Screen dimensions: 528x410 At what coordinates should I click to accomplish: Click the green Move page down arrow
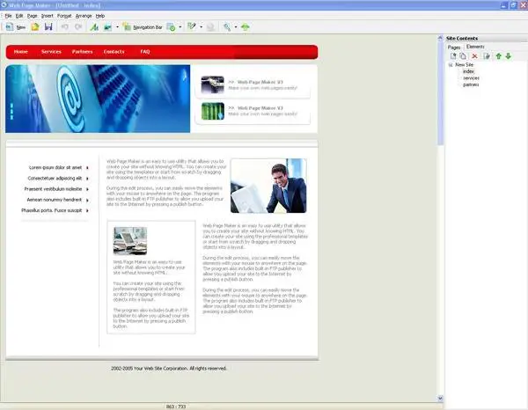(509, 56)
